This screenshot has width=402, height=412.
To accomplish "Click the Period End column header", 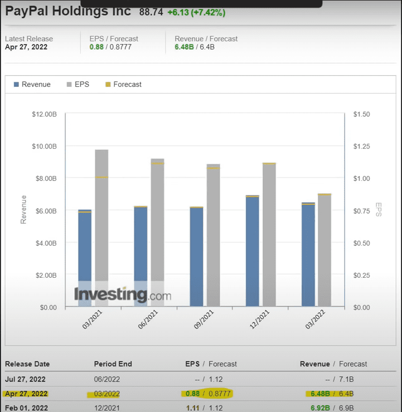I will (113, 364).
